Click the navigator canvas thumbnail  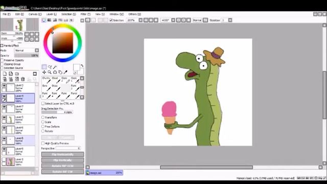(x=19, y=25)
